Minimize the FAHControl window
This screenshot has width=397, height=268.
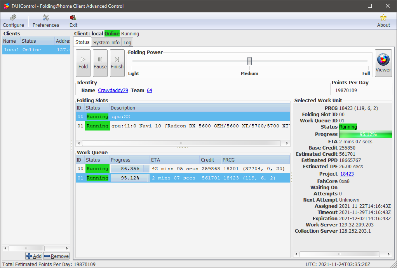[x=352, y=6]
